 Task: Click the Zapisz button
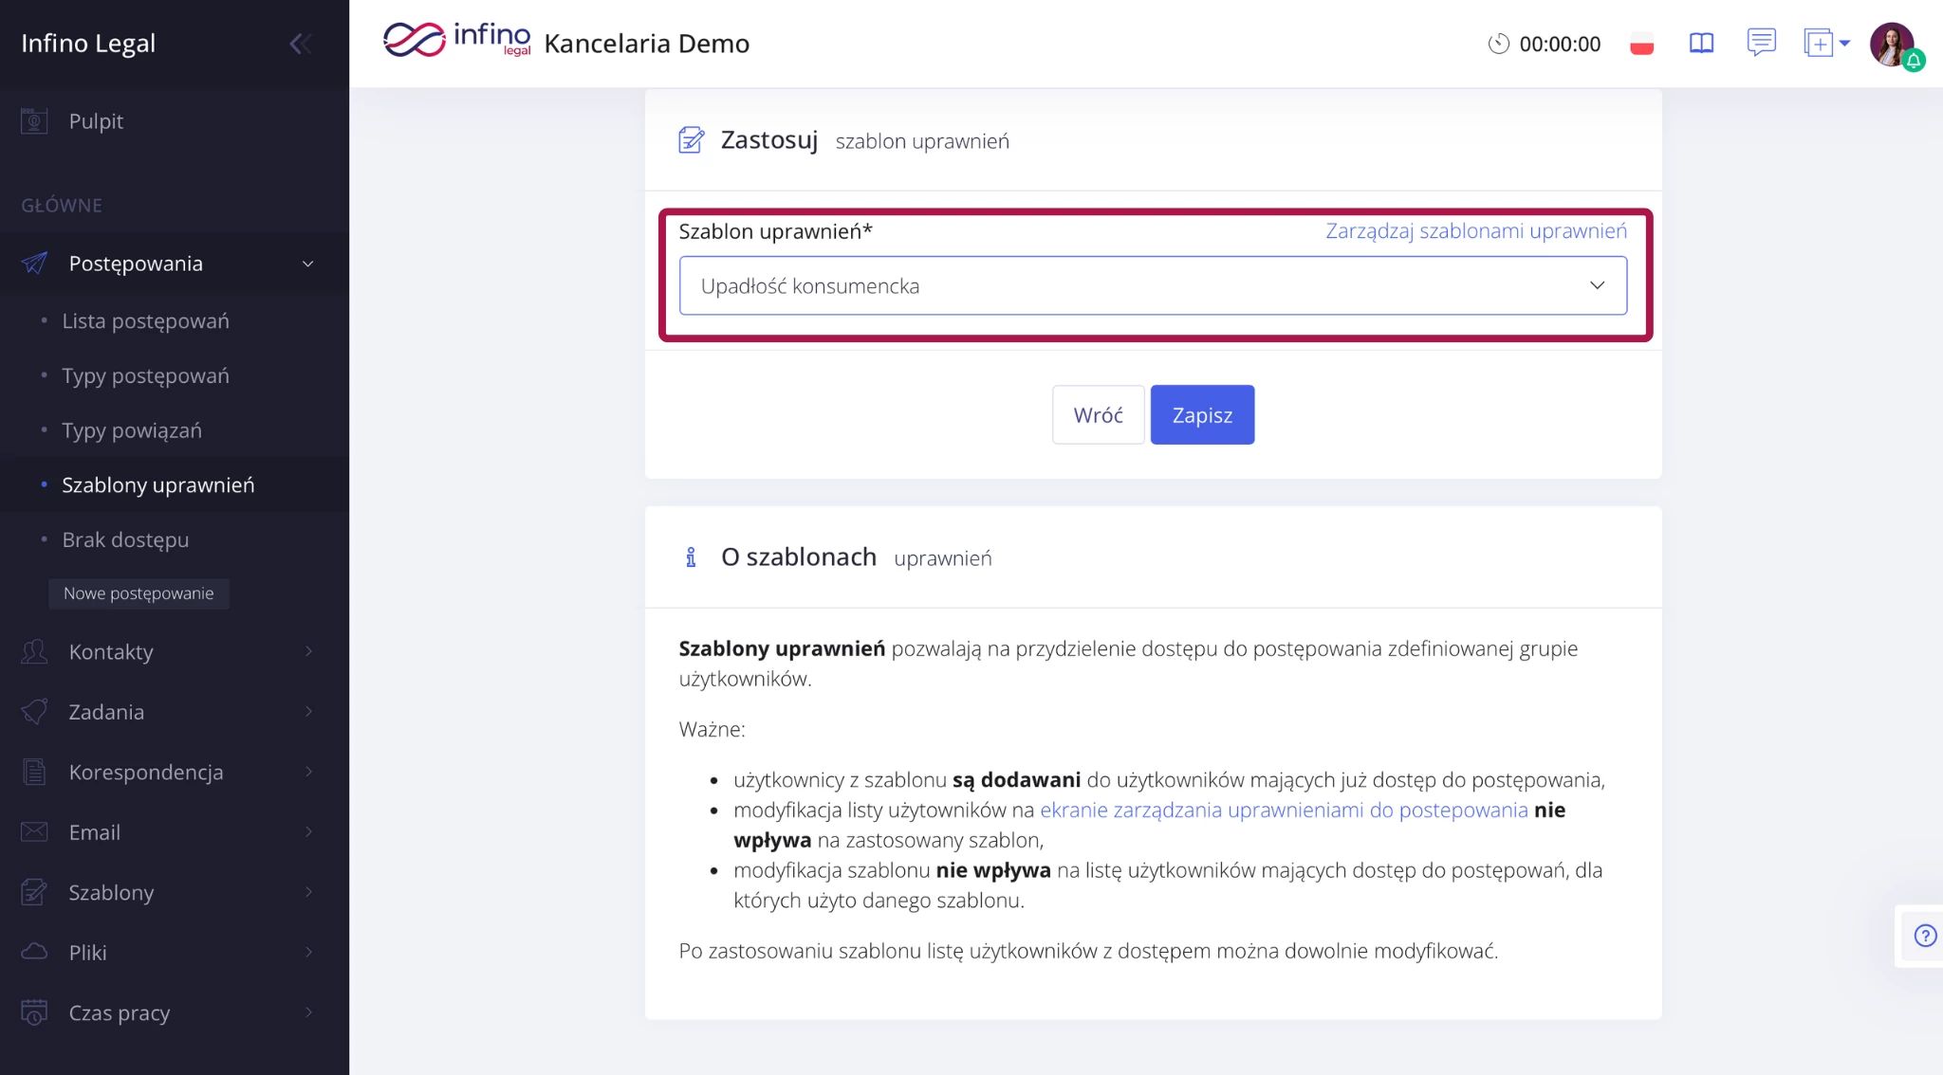(1202, 415)
